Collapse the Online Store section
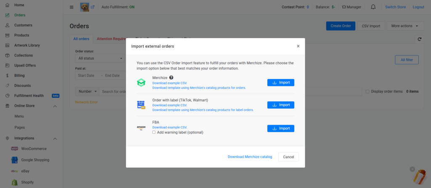 [55, 106]
